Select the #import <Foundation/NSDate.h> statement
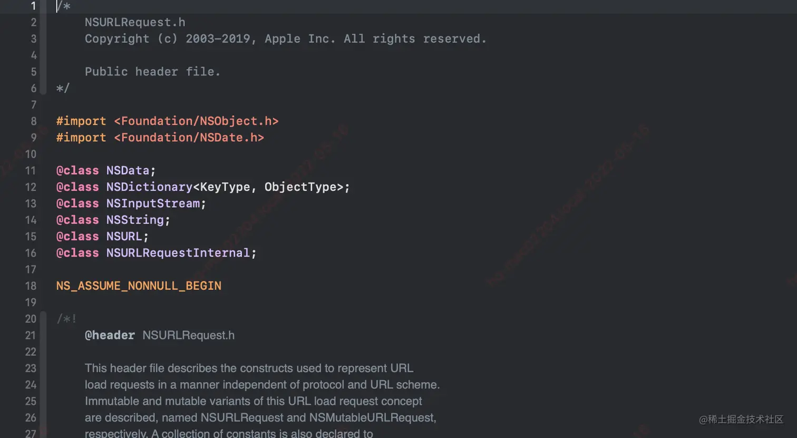This screenshot has height=438, width=797. point(160,138)
